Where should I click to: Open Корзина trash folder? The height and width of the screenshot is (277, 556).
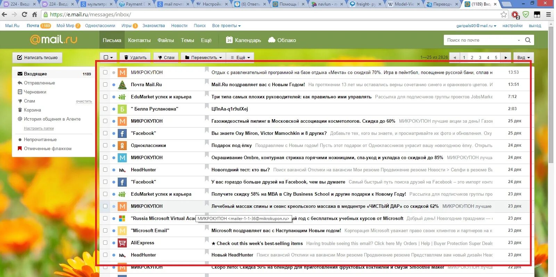point(32,110)
